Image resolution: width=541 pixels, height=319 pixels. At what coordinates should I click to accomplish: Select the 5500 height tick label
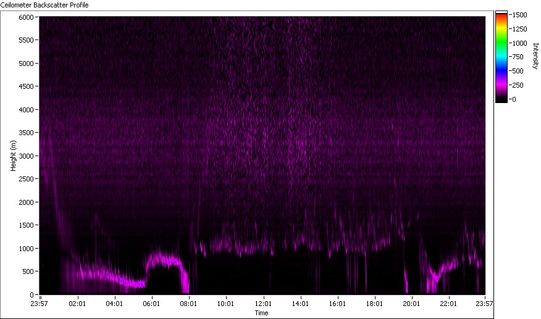click(x=26, y=40)
